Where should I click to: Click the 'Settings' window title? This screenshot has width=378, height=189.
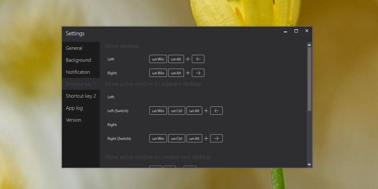pyautogui.click(x=75, y=33)
